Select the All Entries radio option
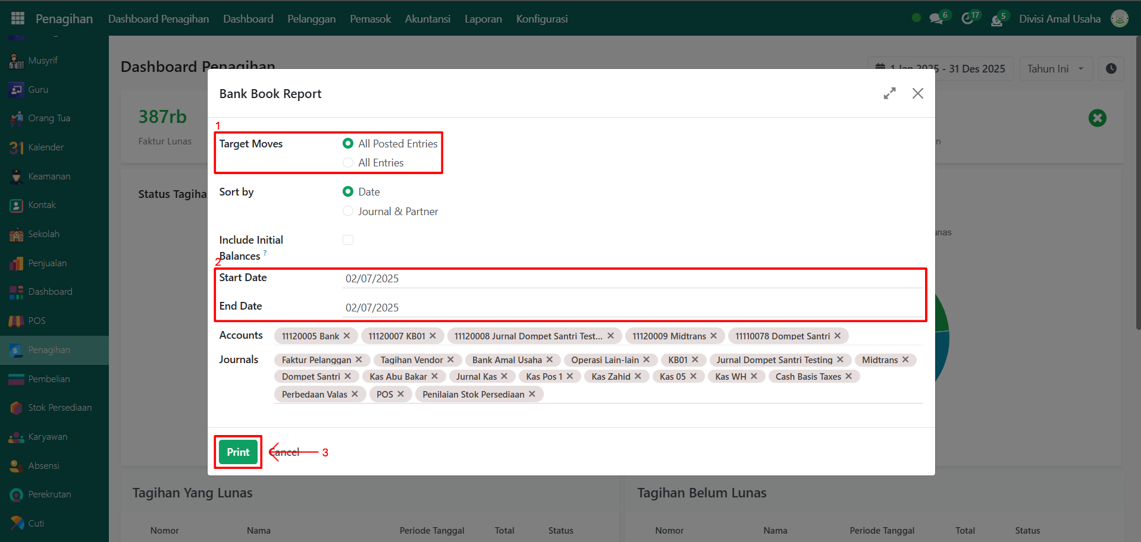This screenshot has height=542, width=1141. 348,163
